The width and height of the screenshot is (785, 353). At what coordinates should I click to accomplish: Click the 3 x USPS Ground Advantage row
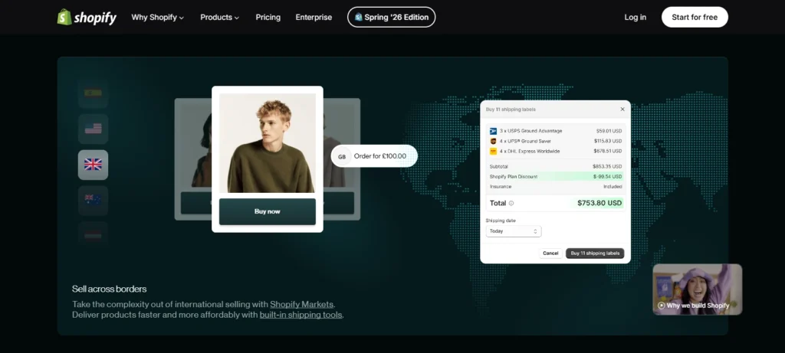(x=555, y=131)
